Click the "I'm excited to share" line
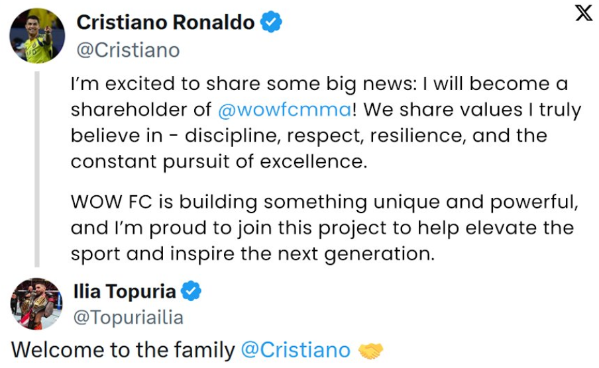Screen dimensions: 599x368 (319, 84)
